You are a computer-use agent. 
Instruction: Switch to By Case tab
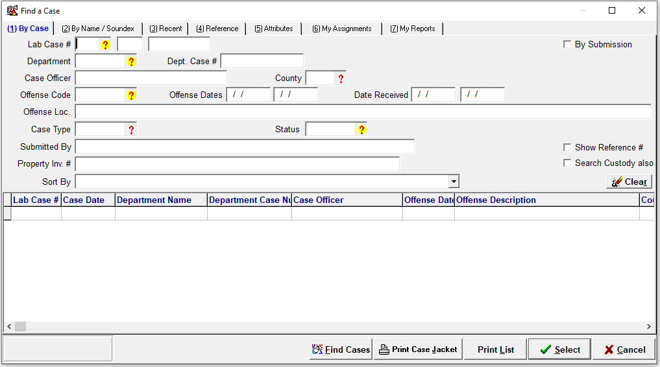tap(28, 29)
